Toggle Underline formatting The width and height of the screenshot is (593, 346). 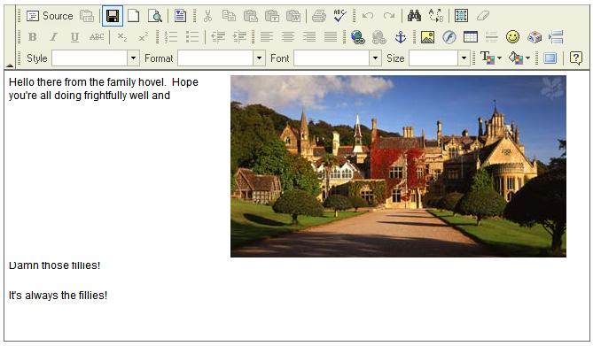point(74,37)
